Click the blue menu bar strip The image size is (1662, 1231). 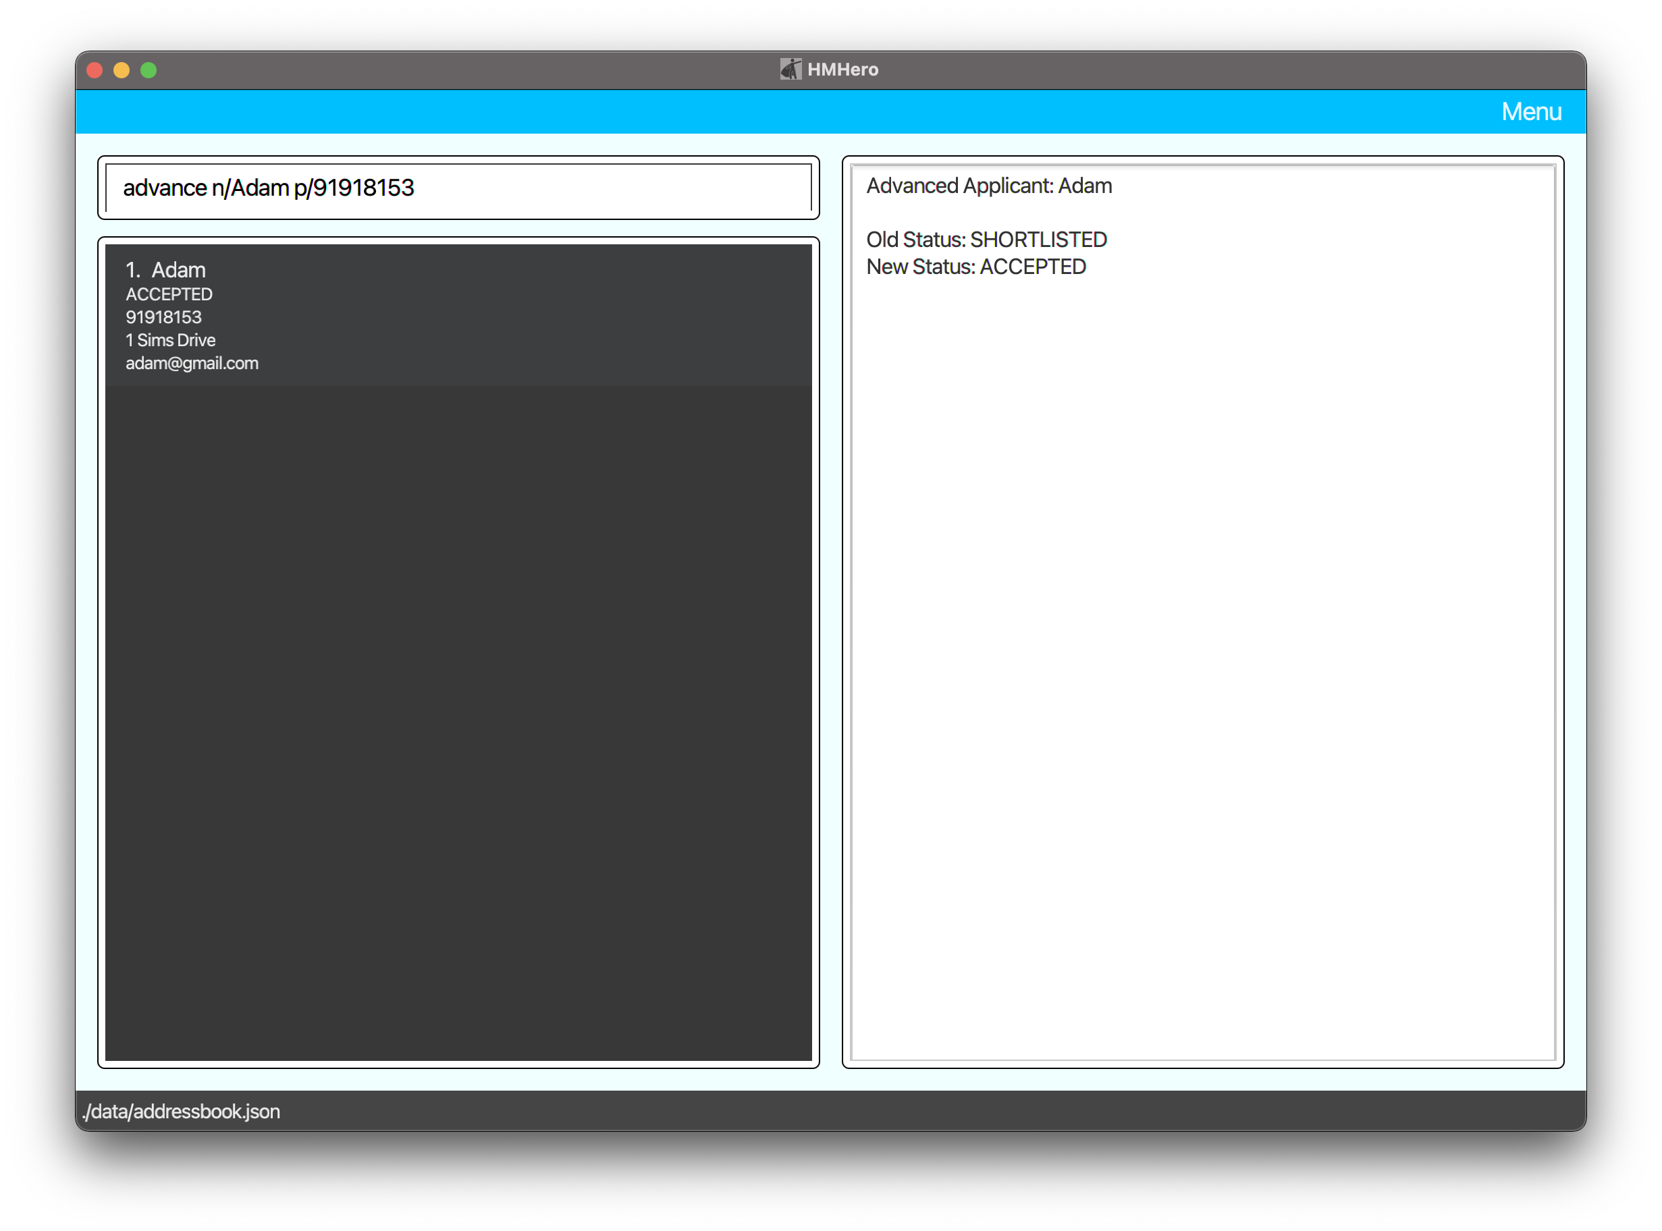820,111
